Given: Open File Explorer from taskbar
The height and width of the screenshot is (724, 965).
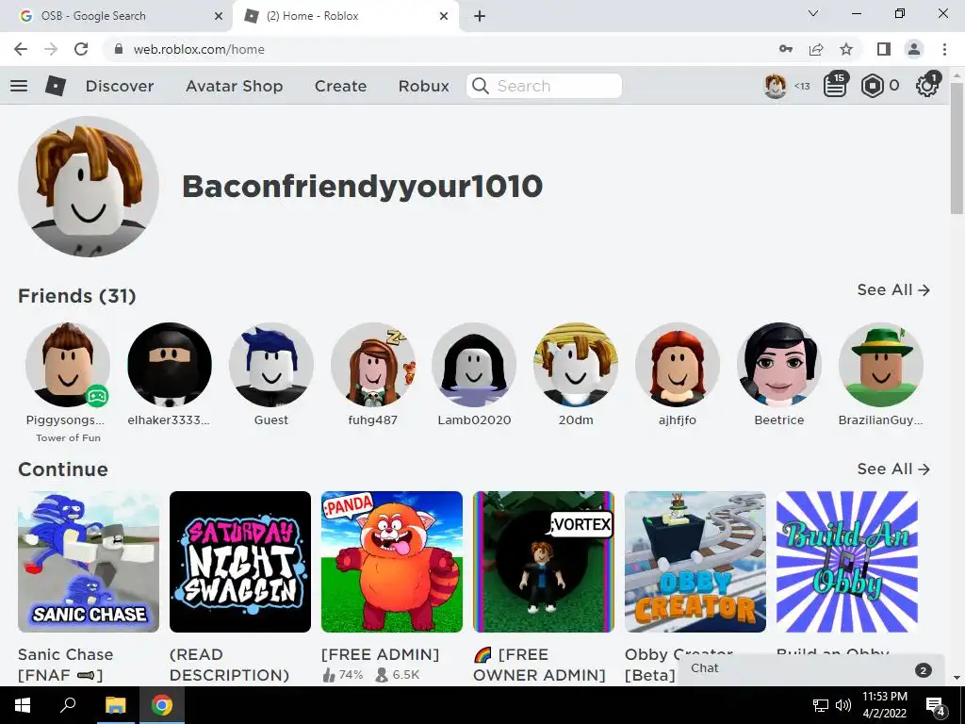Looking at the screenshot, I should 115,705.
